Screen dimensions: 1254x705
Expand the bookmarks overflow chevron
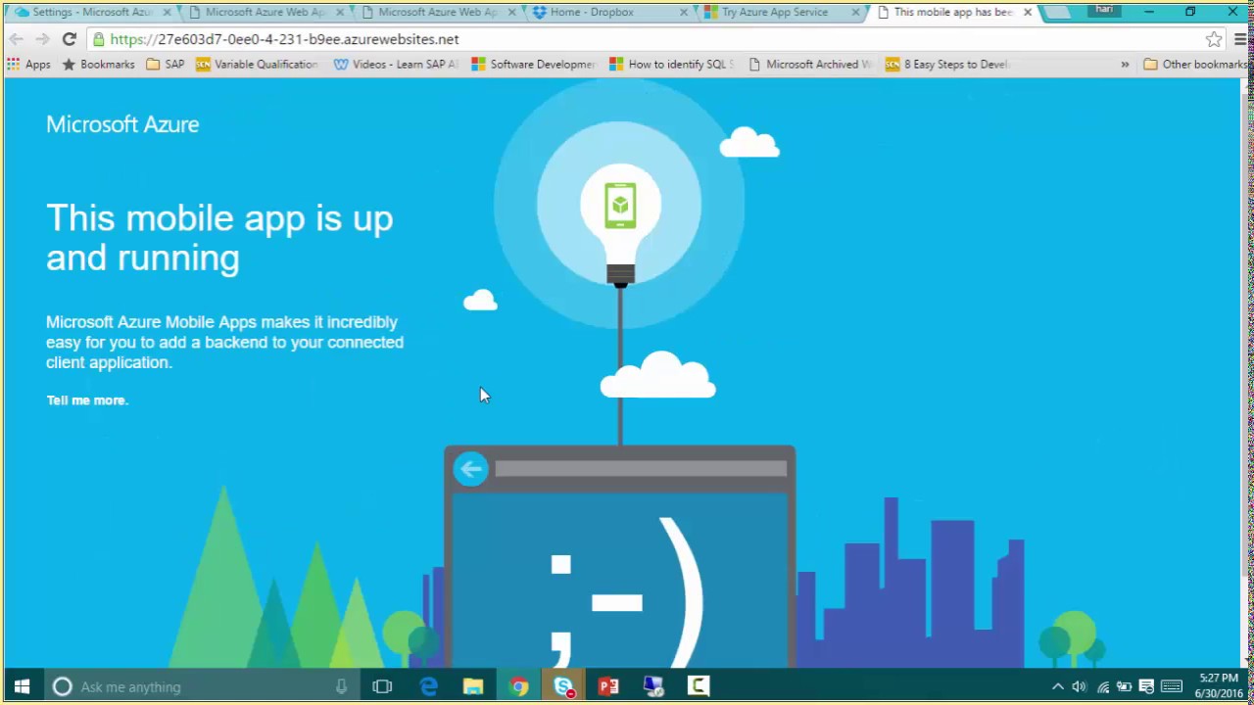click(x=1125, y=64)
